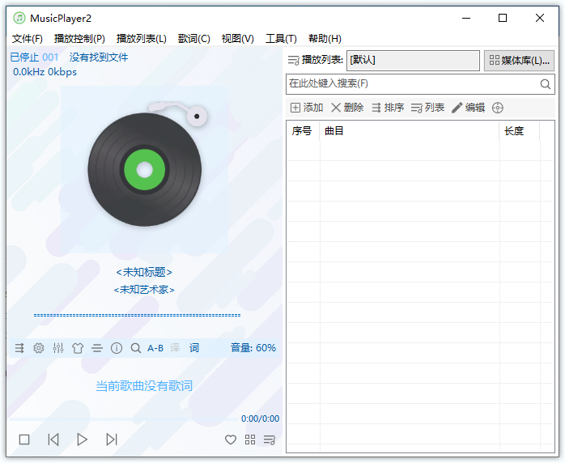The width and height of the screenshot is (565, 463).
Task: Click the 0.0kHz 0kbps audio info
Action: 45,72
